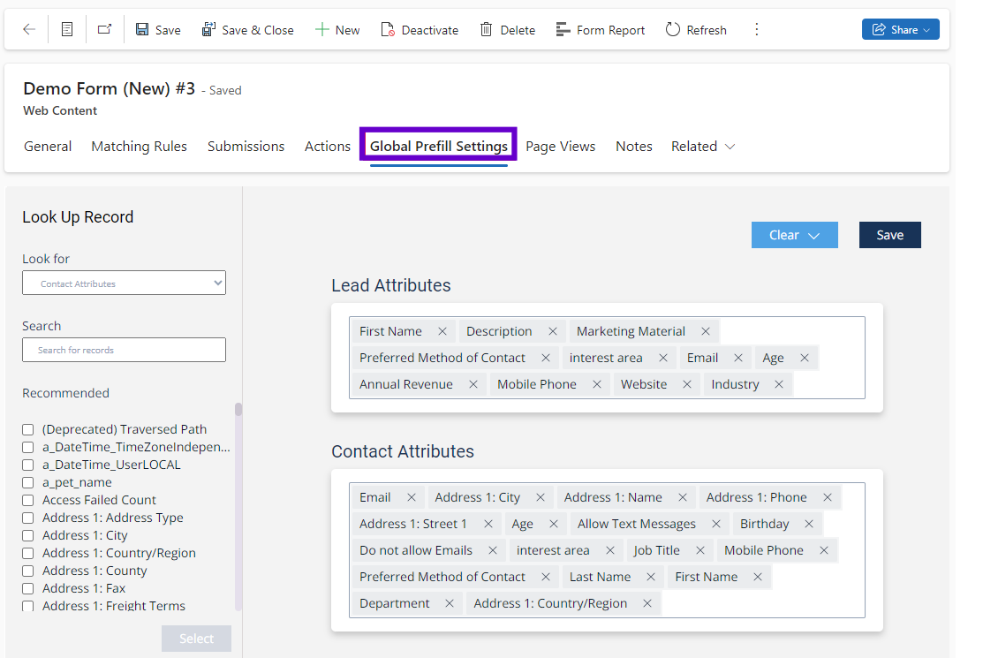983x658 pixels.
Task: Switch to the Notes tab
Action: [634, 146]
